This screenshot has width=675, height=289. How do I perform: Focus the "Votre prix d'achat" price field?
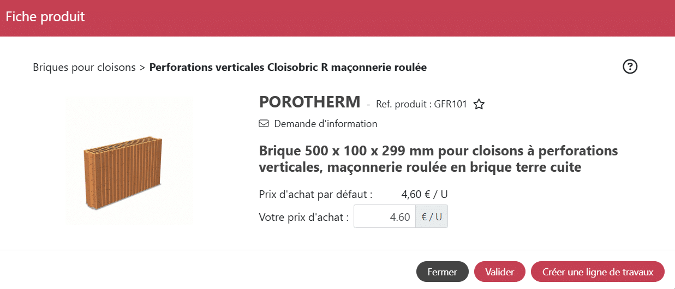384,217
